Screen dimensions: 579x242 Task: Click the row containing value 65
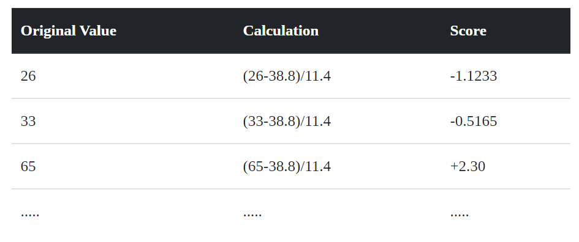pos(291,166)
